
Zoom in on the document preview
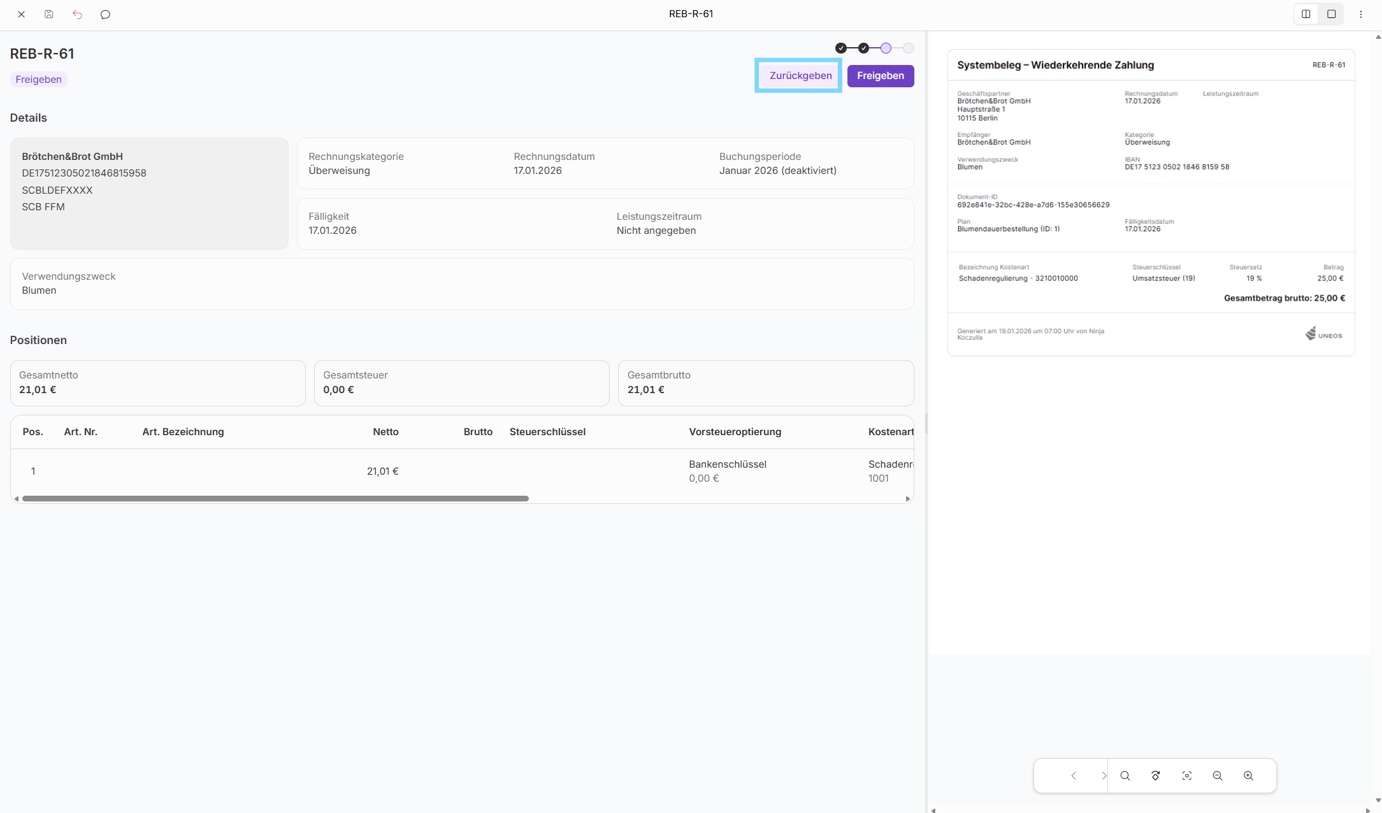click(x=1248, y=775)
